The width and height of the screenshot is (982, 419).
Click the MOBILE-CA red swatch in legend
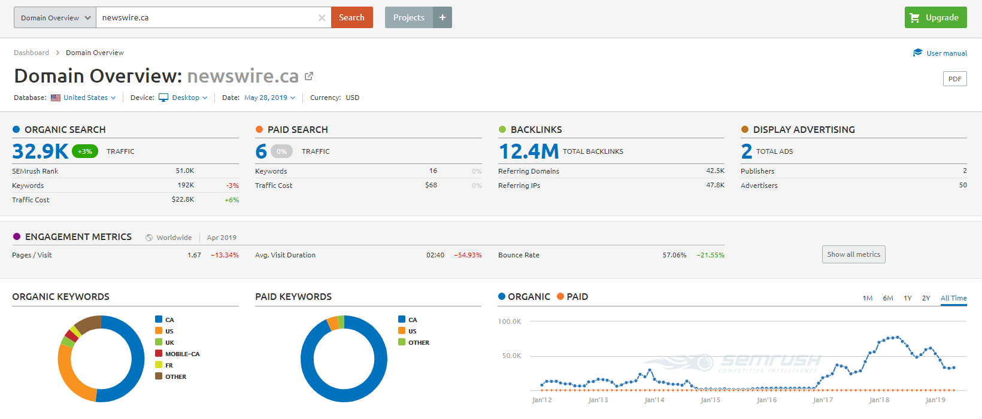[x=159, y=353]
